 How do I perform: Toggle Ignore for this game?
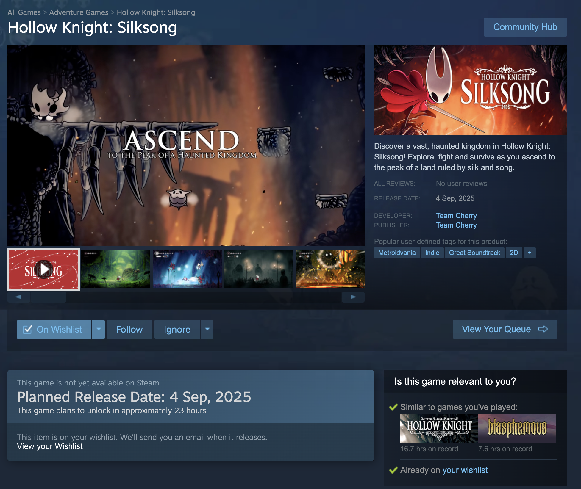177,329
